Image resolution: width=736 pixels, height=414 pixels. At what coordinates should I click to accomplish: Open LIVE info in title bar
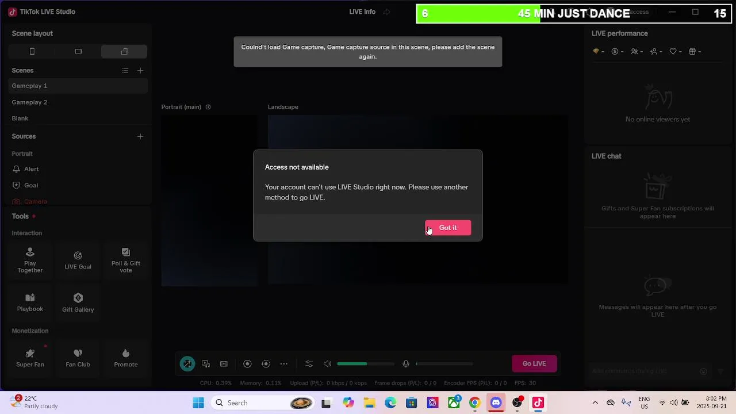click(362, 11)
